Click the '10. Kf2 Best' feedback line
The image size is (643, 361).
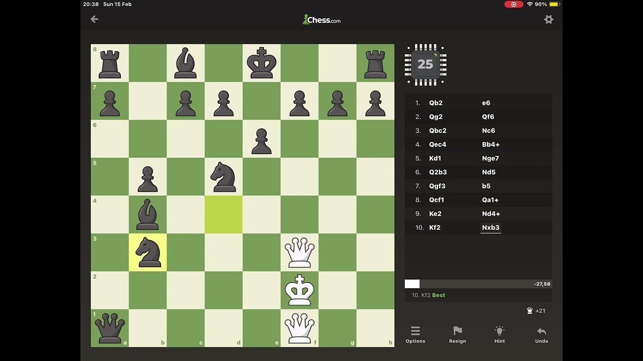coord(428,295)
